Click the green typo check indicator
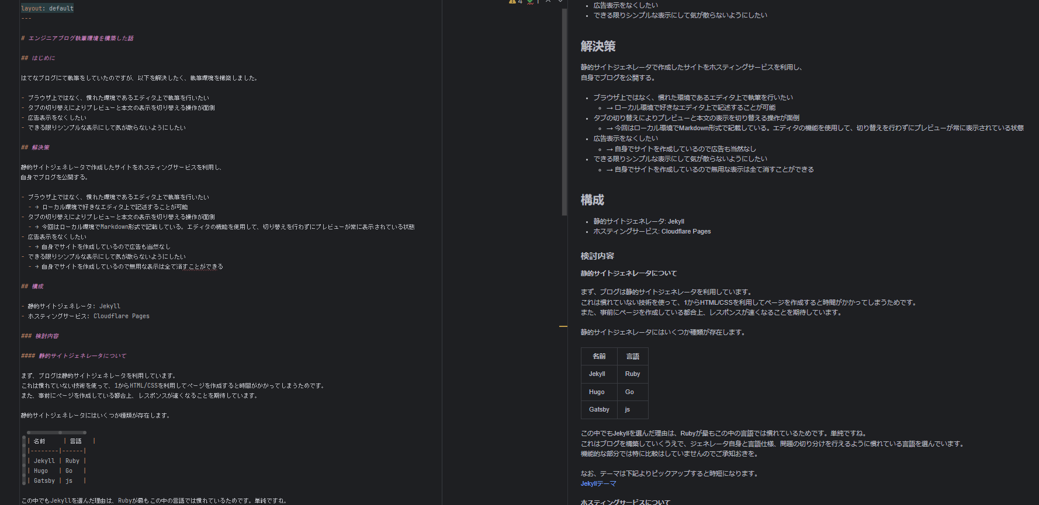The width and height of the screenshot is (1039, 505). (533, 2)
